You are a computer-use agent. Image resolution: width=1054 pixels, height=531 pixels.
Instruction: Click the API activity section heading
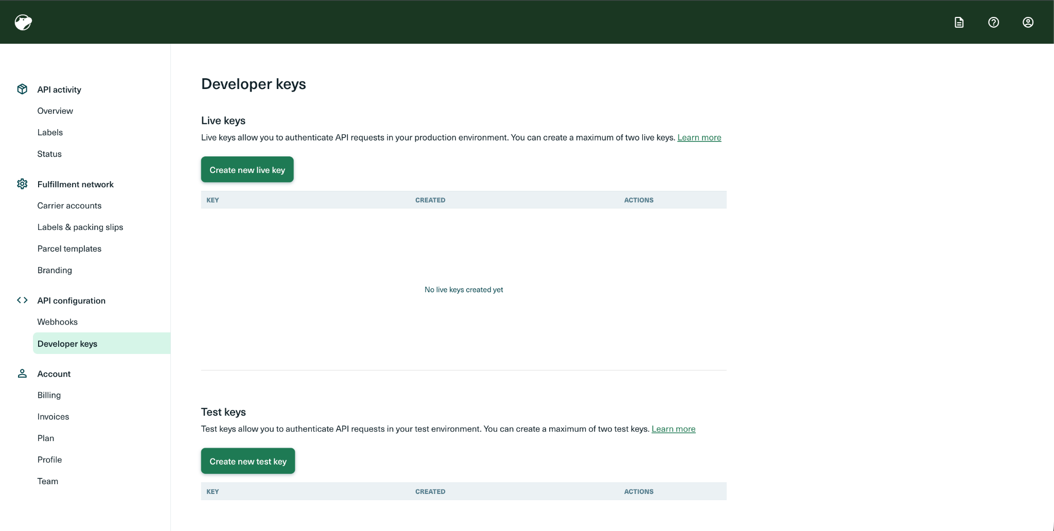click(x=59, y=90)
